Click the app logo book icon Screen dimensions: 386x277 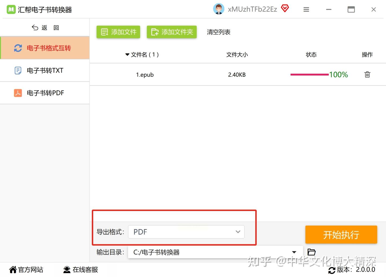[11, 9]
